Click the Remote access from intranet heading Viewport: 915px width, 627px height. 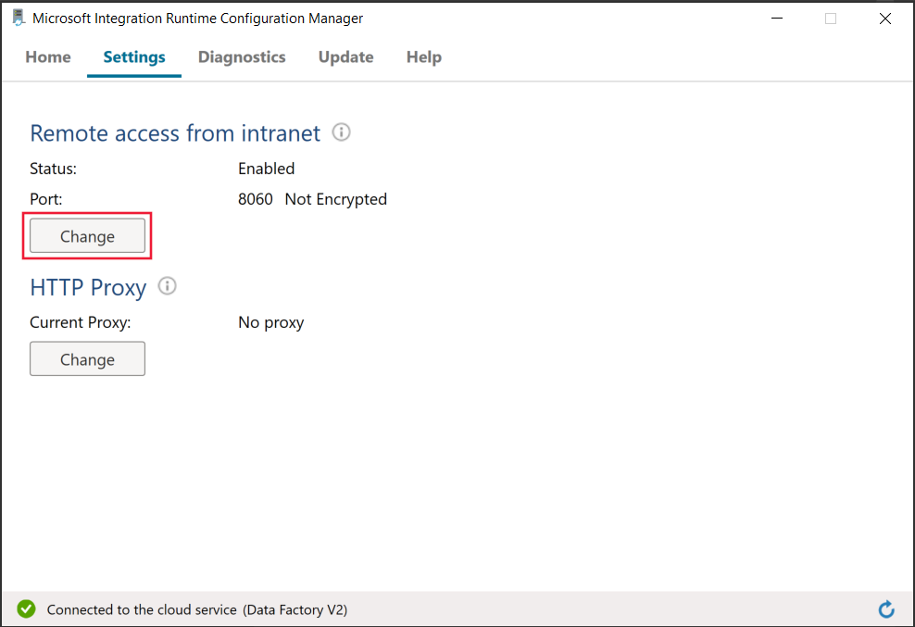coord(174,132)
